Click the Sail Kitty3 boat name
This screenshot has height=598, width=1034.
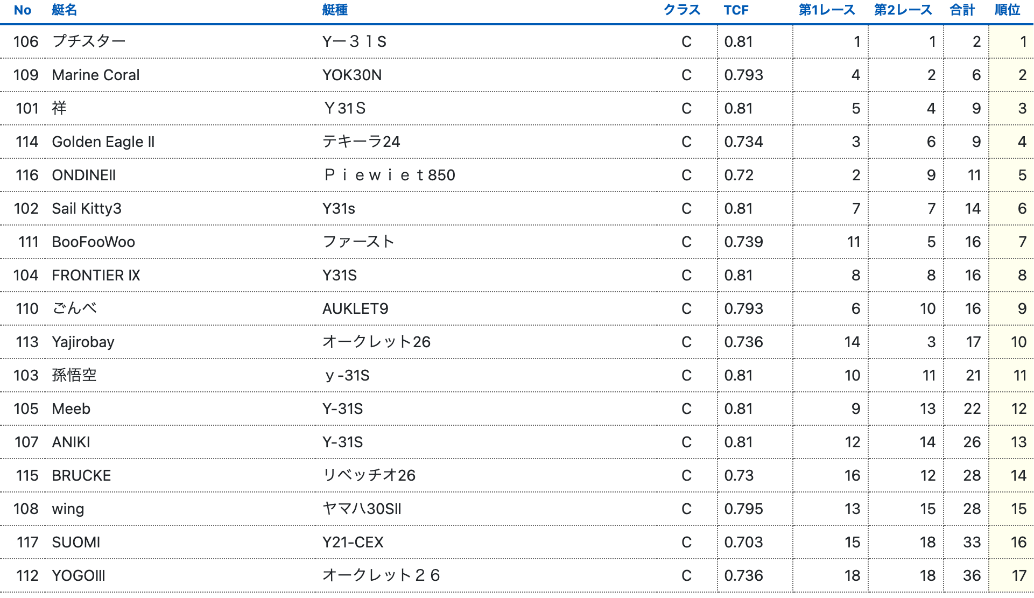87,208
